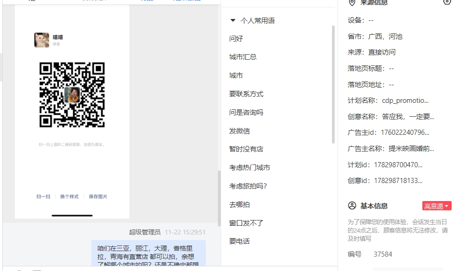This screenshot has height=271, width=459.
Task: Click the 计划id 178298700470... value
Action: [398, 164]
